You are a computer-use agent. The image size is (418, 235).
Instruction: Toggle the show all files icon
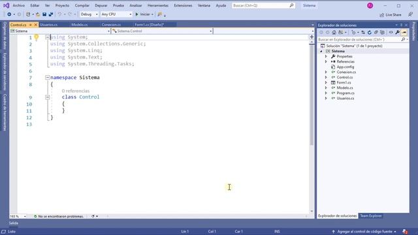pyautogui.click(x=382, y=33)
